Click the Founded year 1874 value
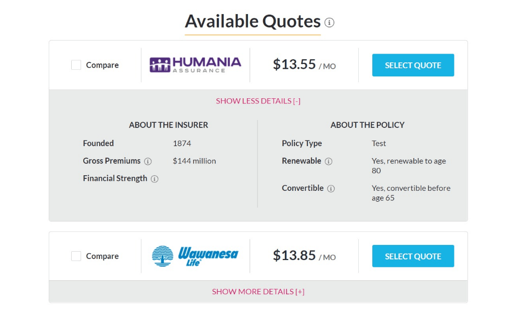The width and height of the screenshot is (520, 312). [x=184, y=143]
